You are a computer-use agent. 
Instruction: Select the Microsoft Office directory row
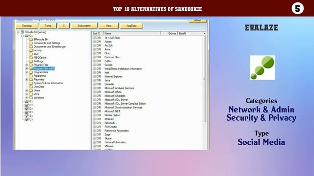pos(147,92)
